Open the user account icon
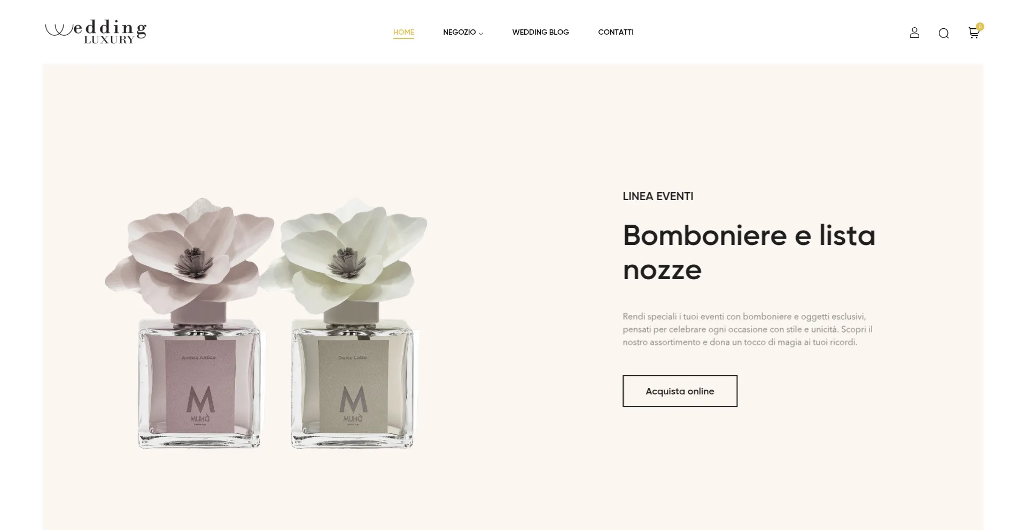This screenshot has width=1026, height=530. point(914,33)
